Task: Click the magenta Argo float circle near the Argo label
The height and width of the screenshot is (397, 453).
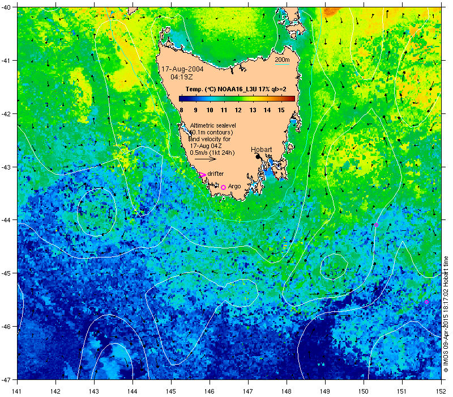Action: click(223, 188)
